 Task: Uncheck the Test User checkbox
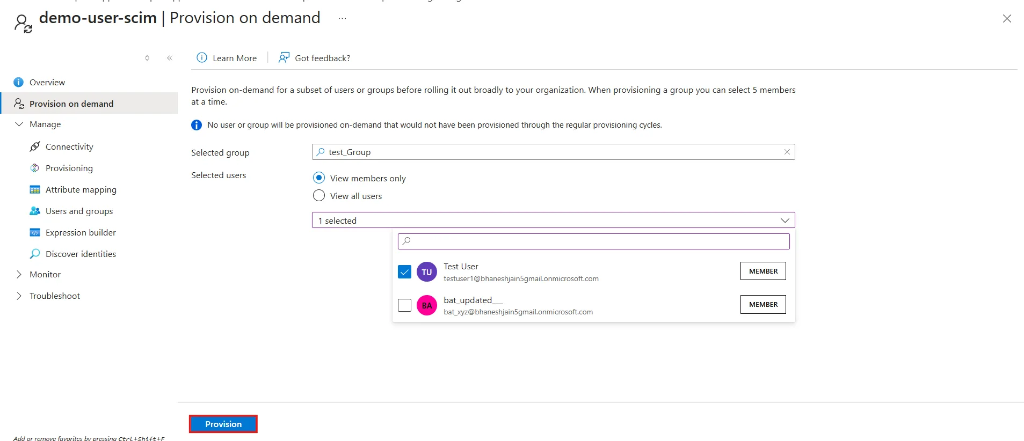click(404, 271)
